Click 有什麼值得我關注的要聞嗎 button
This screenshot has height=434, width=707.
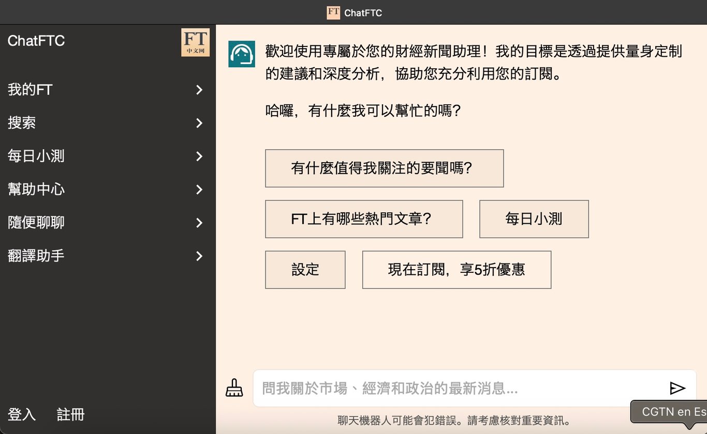[384, 168]
